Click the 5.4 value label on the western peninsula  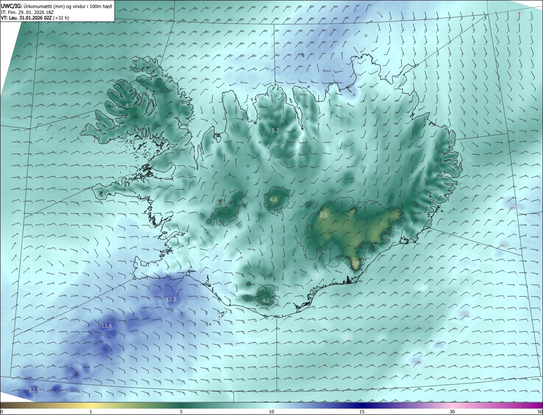click(x=101, y=194)
